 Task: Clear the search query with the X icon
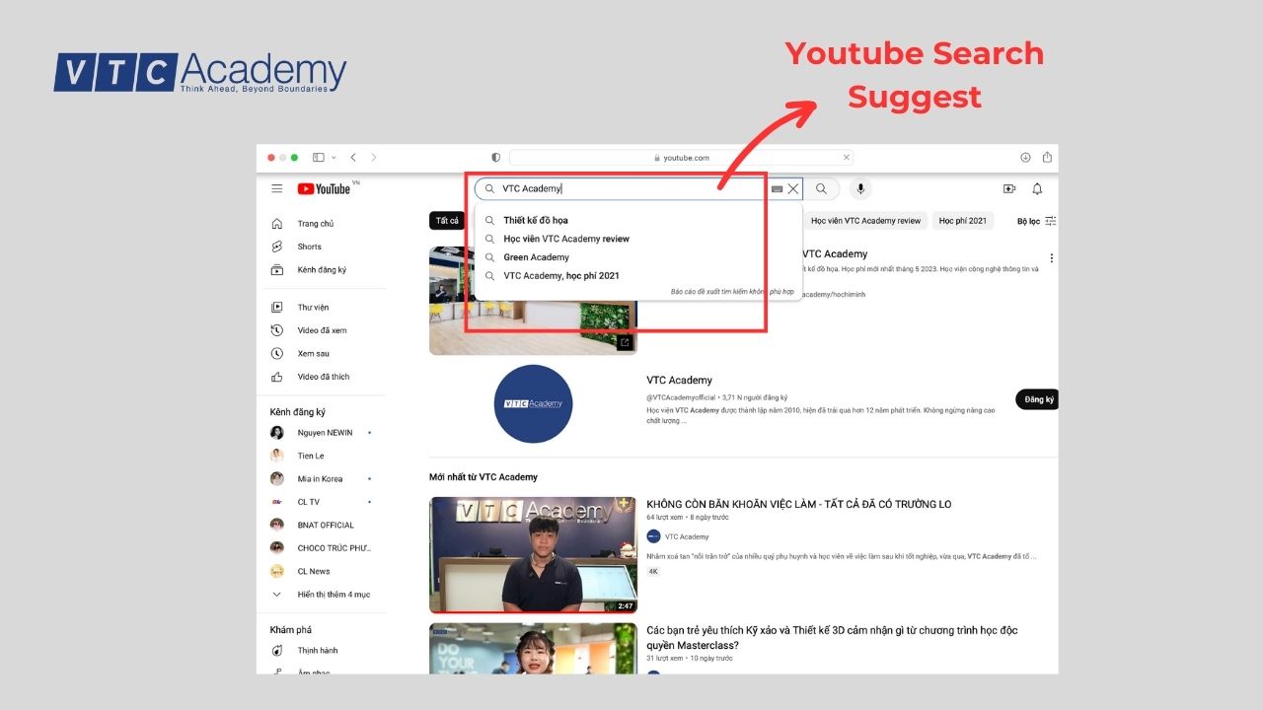793,188
